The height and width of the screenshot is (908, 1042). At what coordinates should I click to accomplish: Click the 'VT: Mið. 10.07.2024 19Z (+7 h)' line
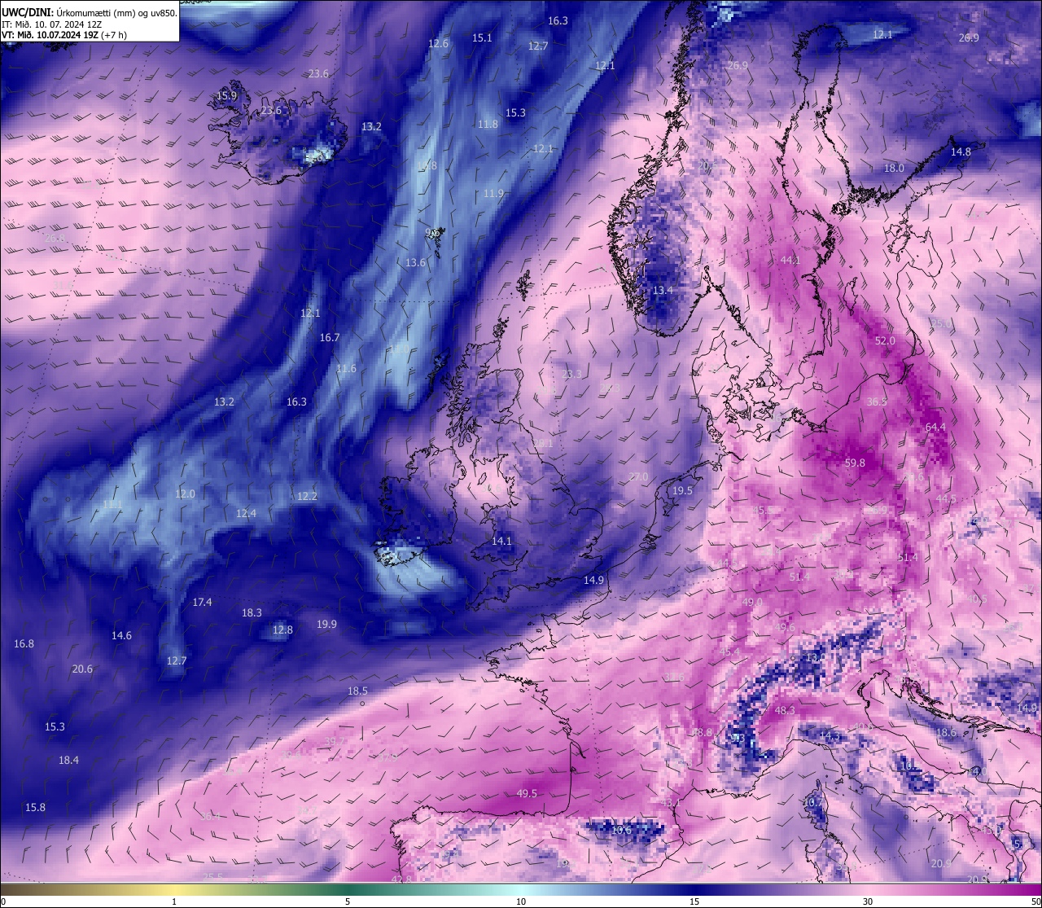pos(64,35)
